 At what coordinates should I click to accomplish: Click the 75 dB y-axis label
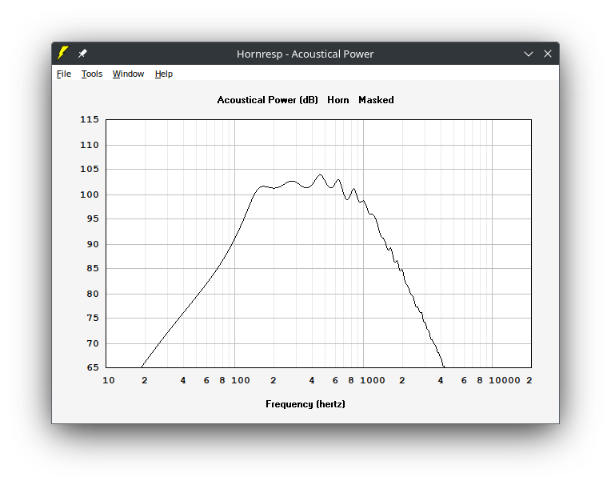(x=93, y=319)
